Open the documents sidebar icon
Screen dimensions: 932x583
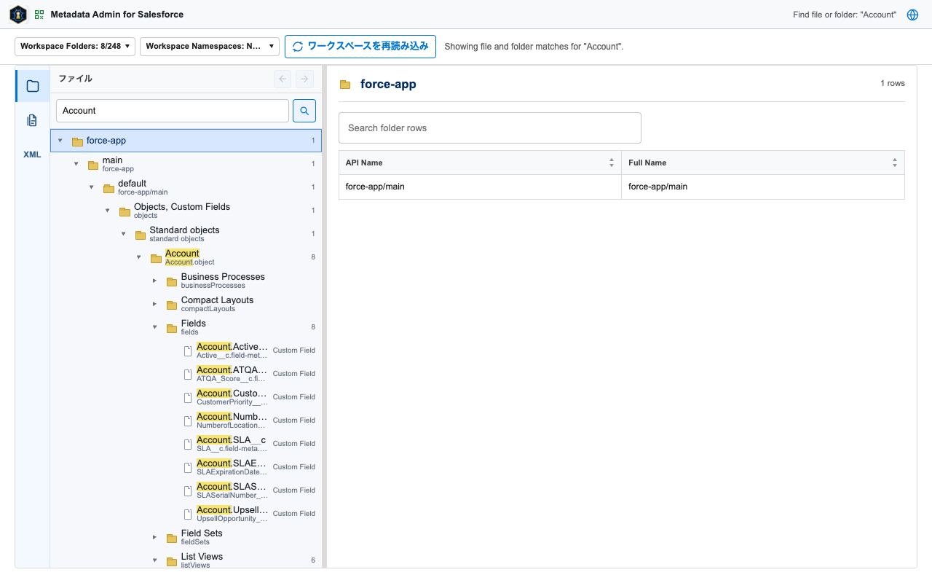(33, 120)
